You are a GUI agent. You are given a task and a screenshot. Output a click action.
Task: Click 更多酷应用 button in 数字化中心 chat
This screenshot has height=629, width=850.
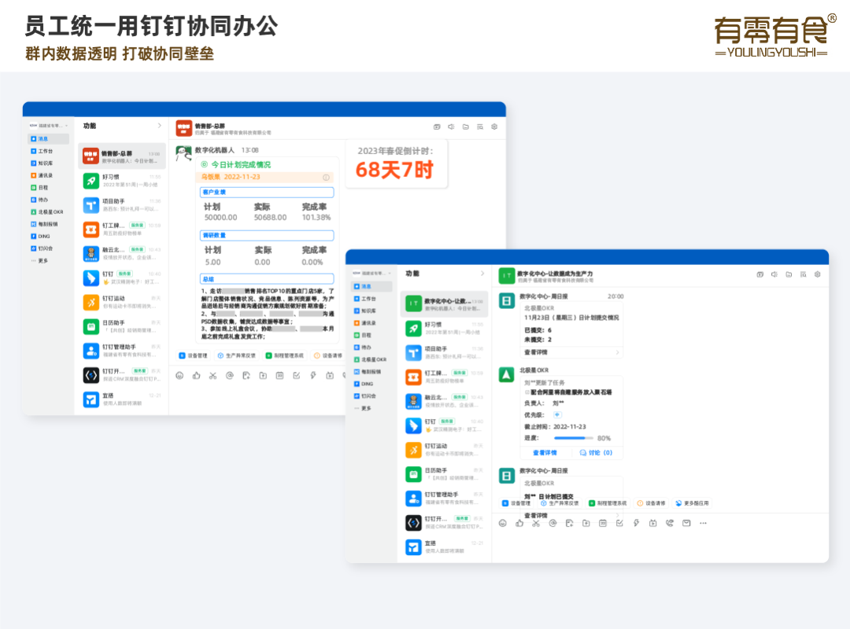[693, 503]
